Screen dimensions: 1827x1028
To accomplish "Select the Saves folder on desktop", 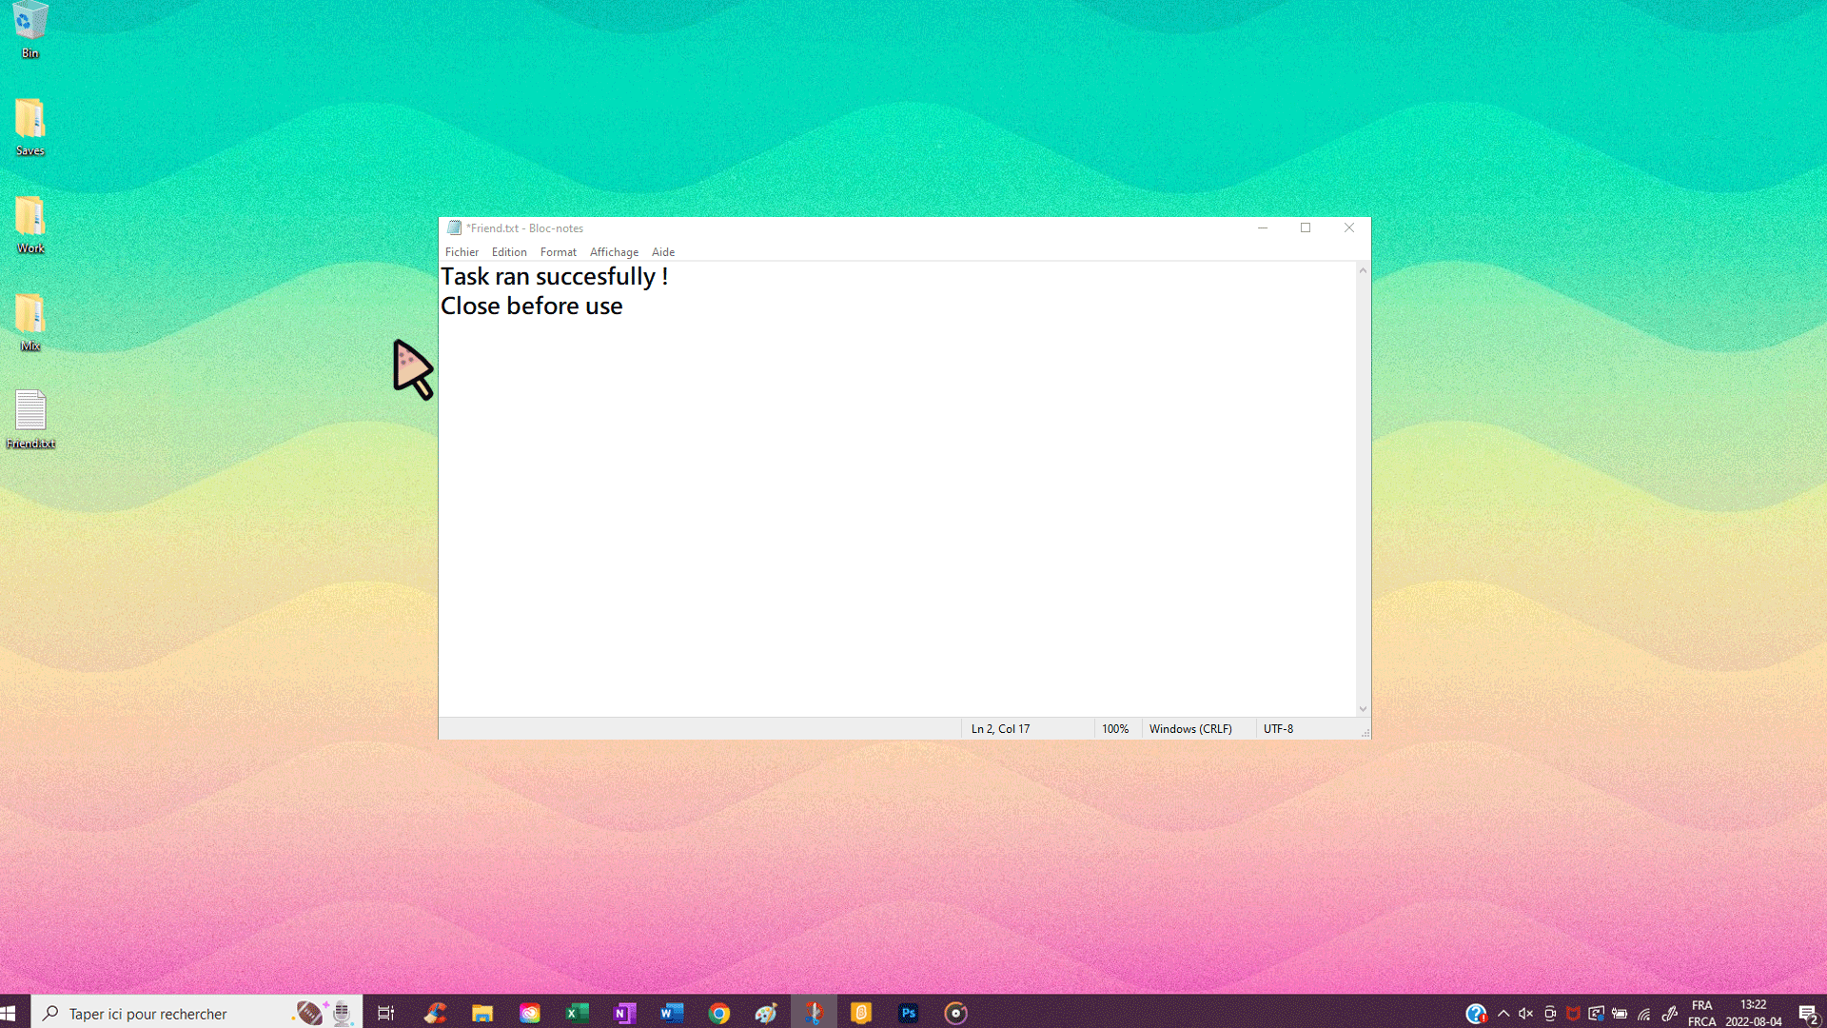I will click(x=30, y=121).
